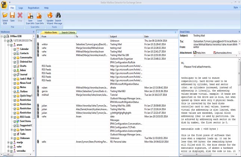This screenshot has width=241, height=157.
Task: Collapse the arsen mailbox node
Action: pyautogui.click(x=9, y=45)
